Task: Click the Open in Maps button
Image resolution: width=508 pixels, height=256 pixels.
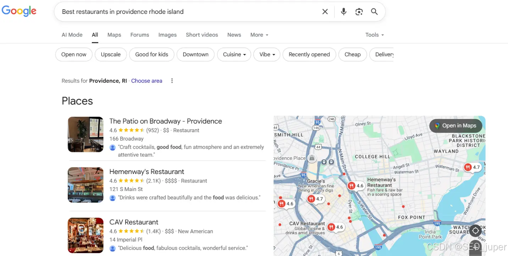Action: point(455,126)
